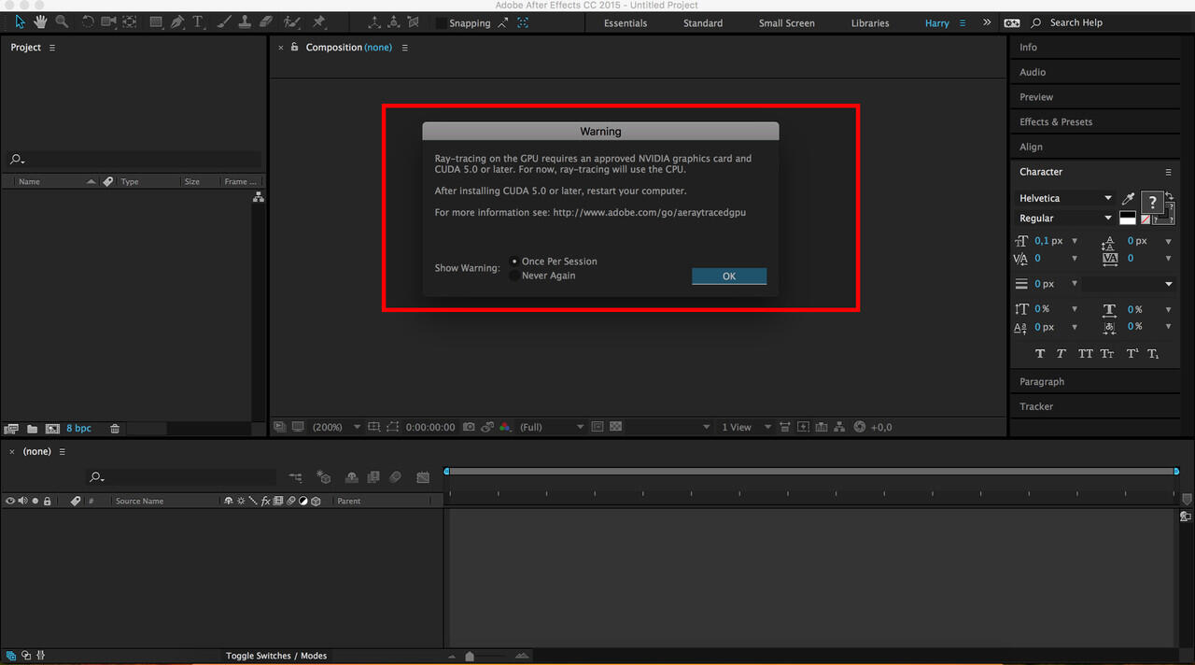The image size is (1195, 665).
Task: Switch to the Small Screen workspace
Action: pos(786,23)
